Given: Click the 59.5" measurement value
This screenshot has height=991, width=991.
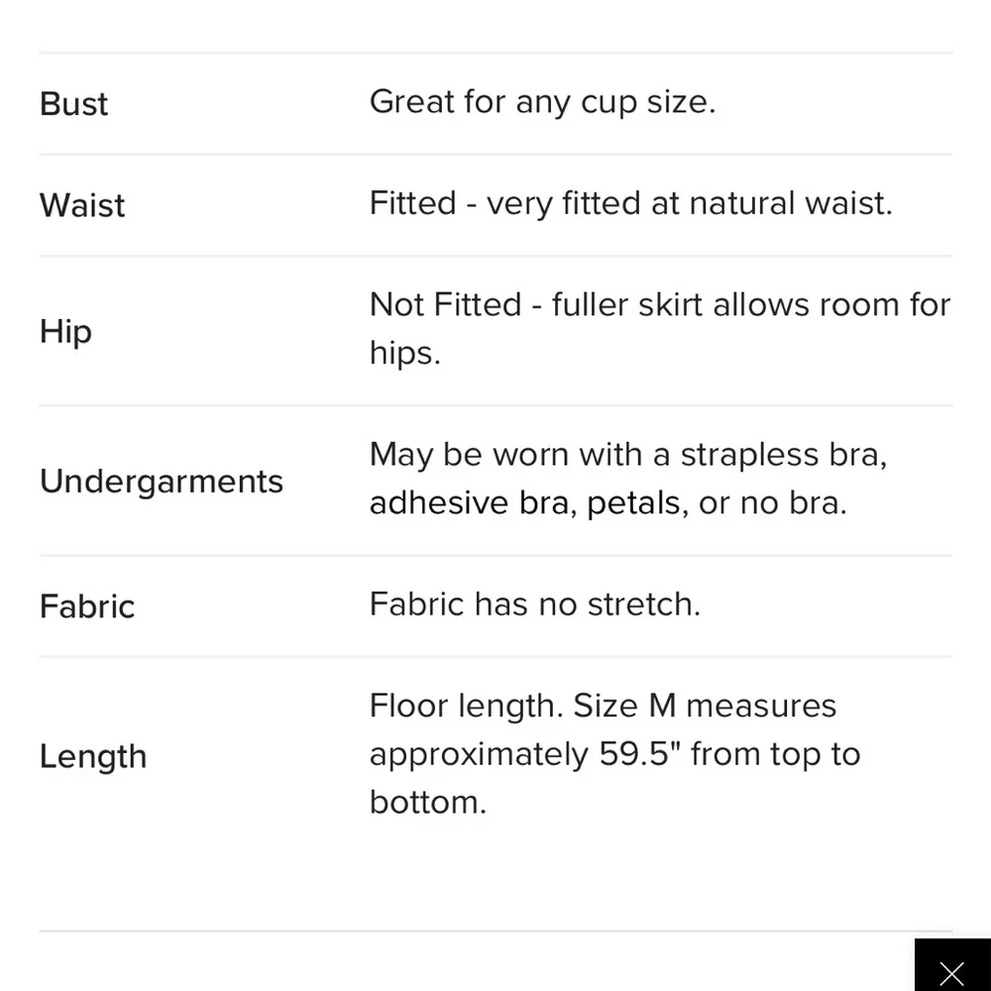Looking at the screenshot, I should 639,754.
